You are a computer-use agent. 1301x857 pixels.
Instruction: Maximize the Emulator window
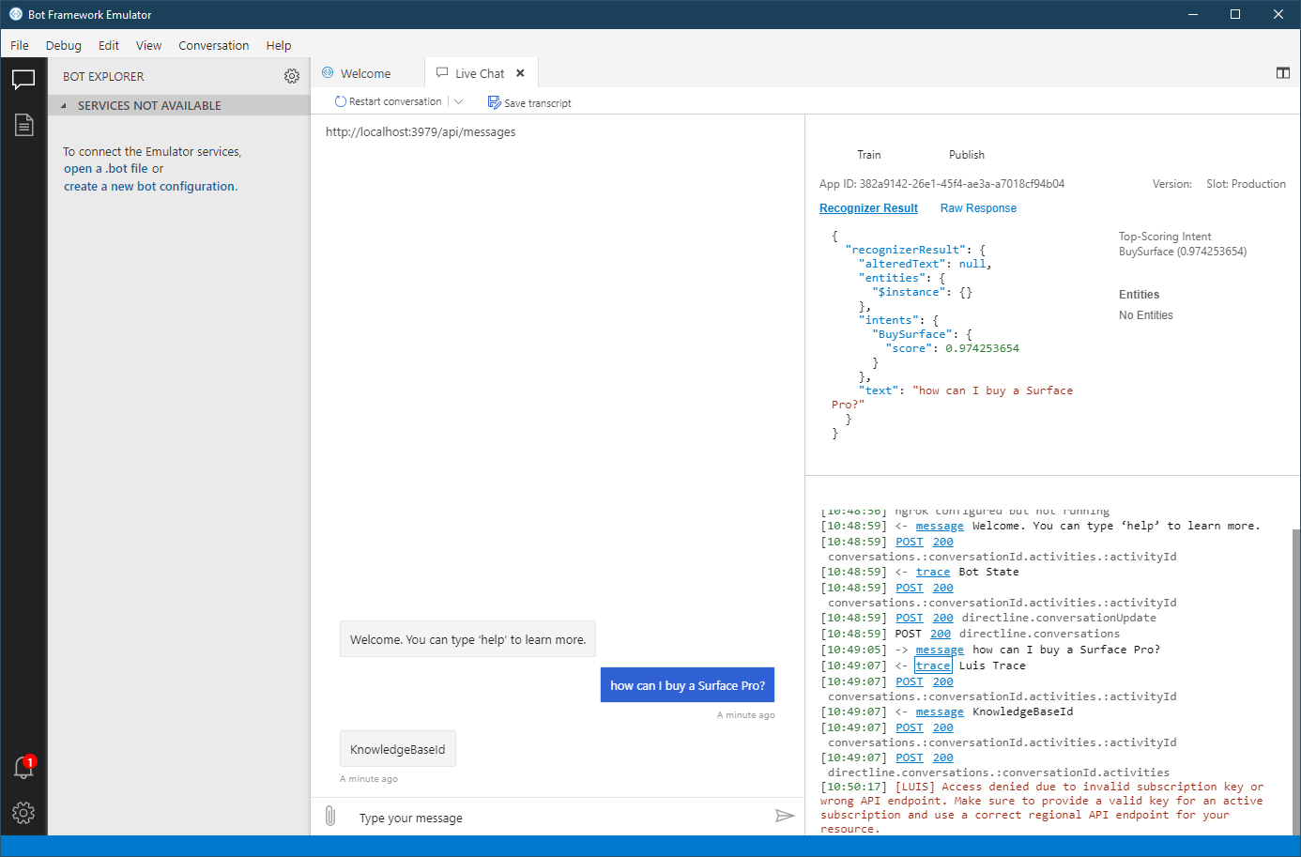1235,14
